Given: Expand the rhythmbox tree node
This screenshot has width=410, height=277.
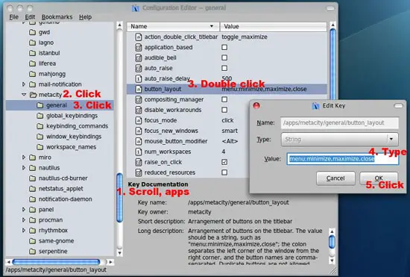Looking at the screenshot, I should pos(24,231).
